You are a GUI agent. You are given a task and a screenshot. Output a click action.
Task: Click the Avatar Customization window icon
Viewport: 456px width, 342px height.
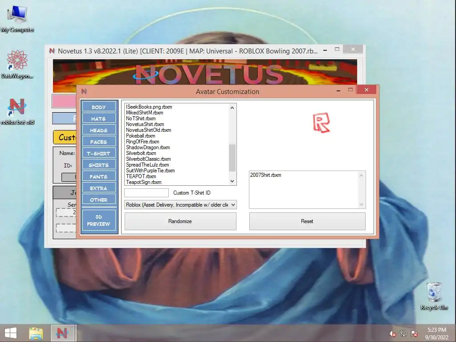pos(84,91)
